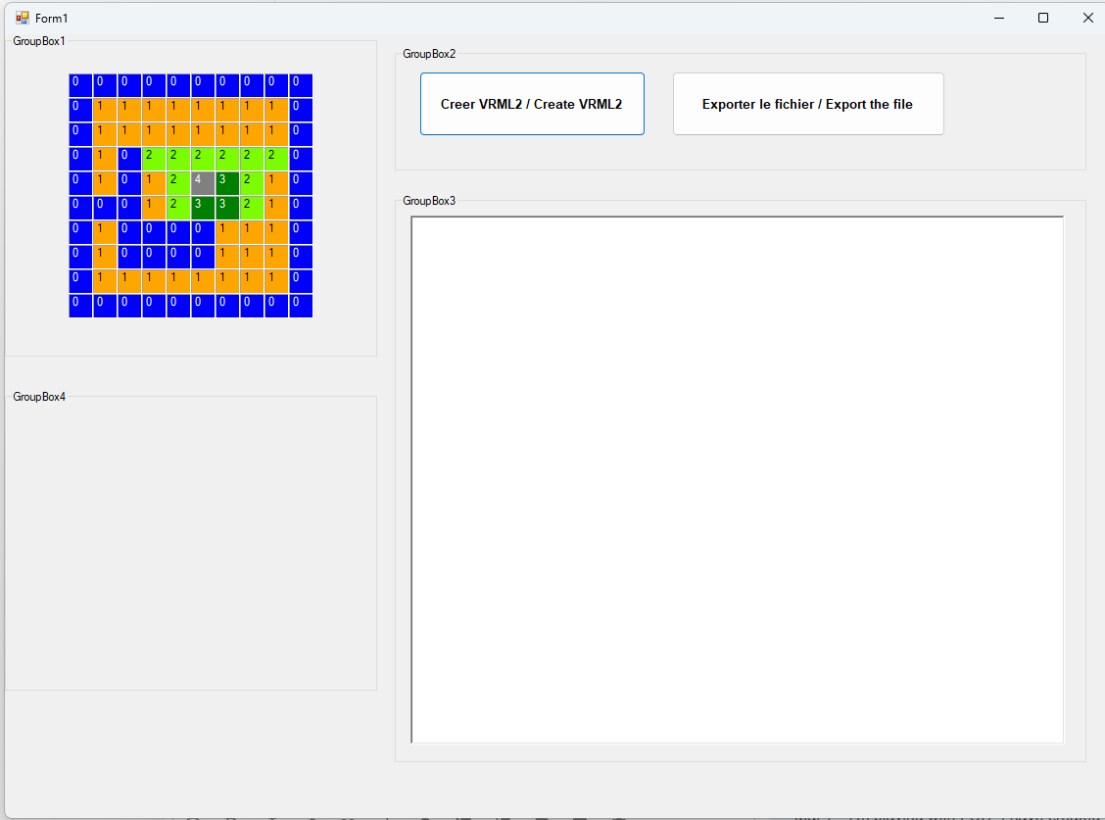Click Creer VRML2 / Create VRML2 button
The image size is (1105, 820).
click(x=532, y=104)
